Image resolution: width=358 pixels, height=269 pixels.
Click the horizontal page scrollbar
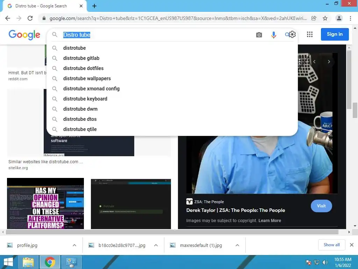[x=172, y=232]
